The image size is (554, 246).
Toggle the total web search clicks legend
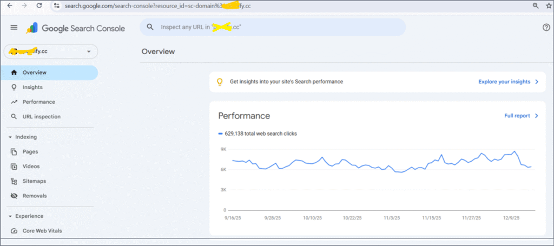click(258, 133)
